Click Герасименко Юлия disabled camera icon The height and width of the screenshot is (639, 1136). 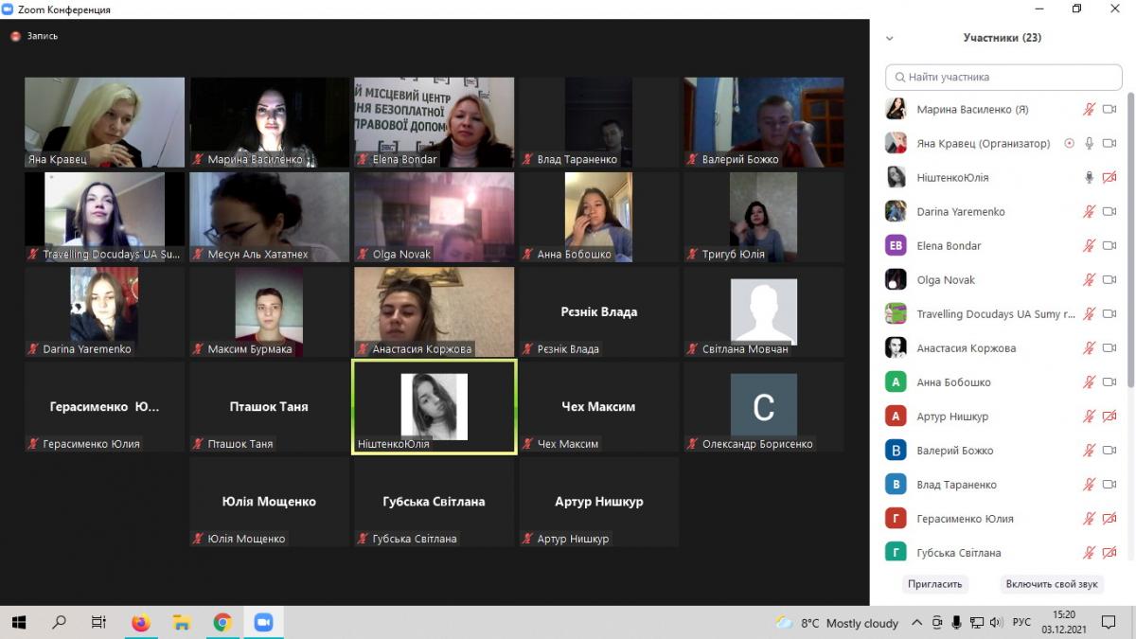point(1109,519)
